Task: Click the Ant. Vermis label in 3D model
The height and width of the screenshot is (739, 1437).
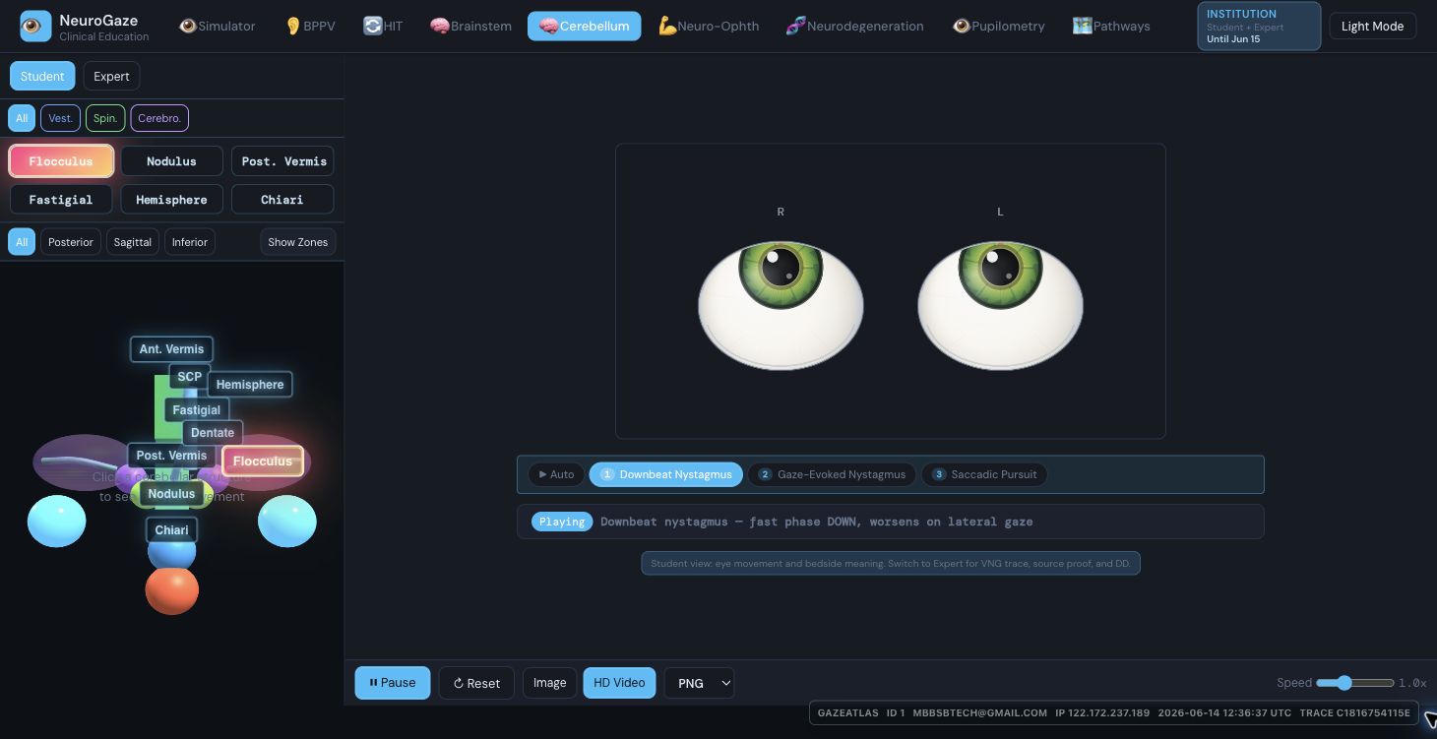Action: coord(171,349)
